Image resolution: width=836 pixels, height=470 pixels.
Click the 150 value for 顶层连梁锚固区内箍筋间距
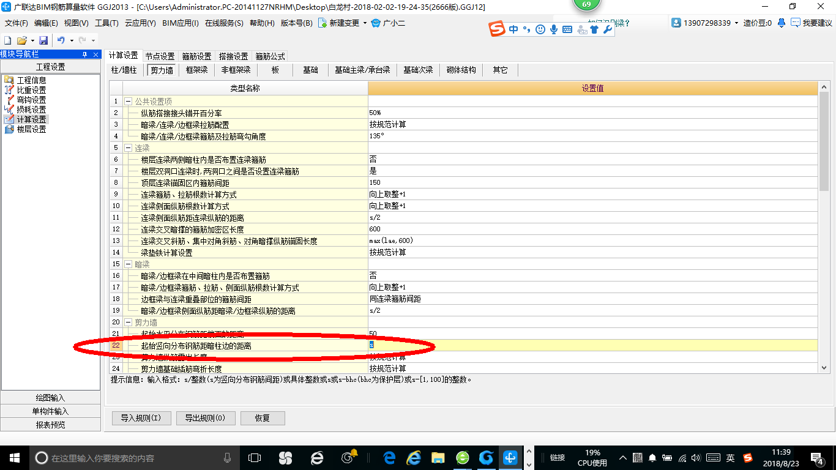click(592, 182)
